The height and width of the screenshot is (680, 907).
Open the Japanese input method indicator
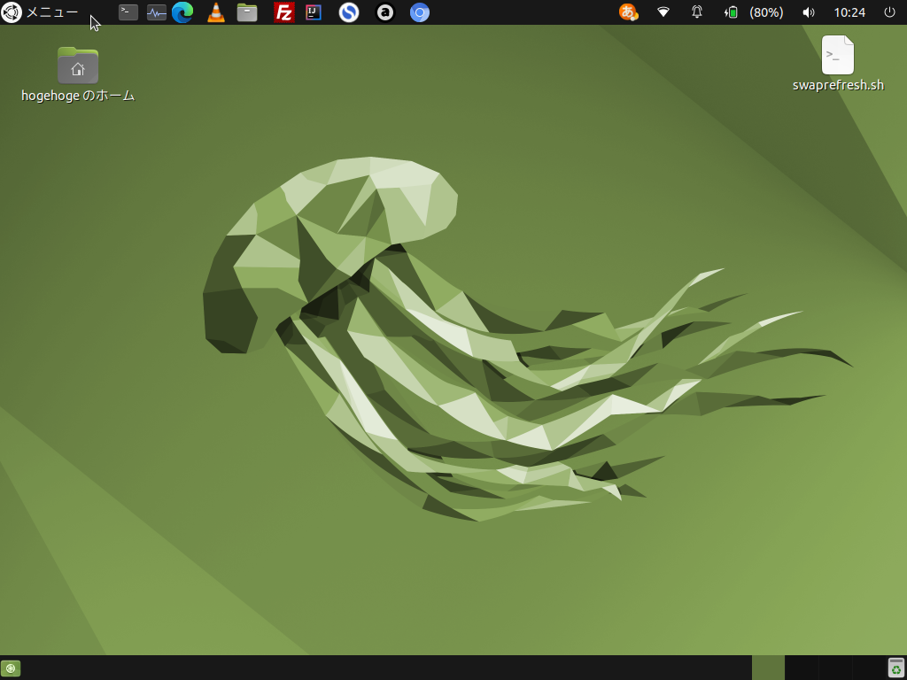[628, 12]
